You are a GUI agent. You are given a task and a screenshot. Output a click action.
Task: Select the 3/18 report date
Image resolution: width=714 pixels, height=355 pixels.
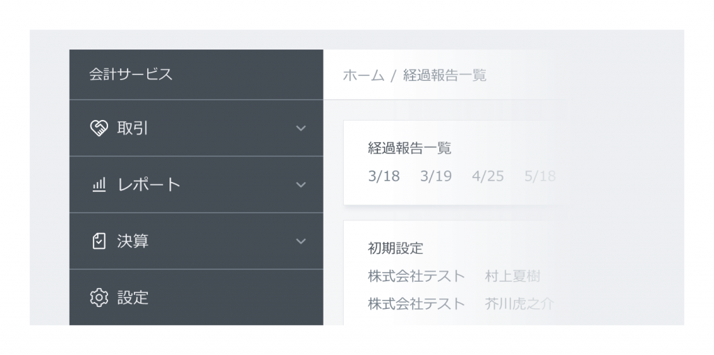(x=384, y=176)
